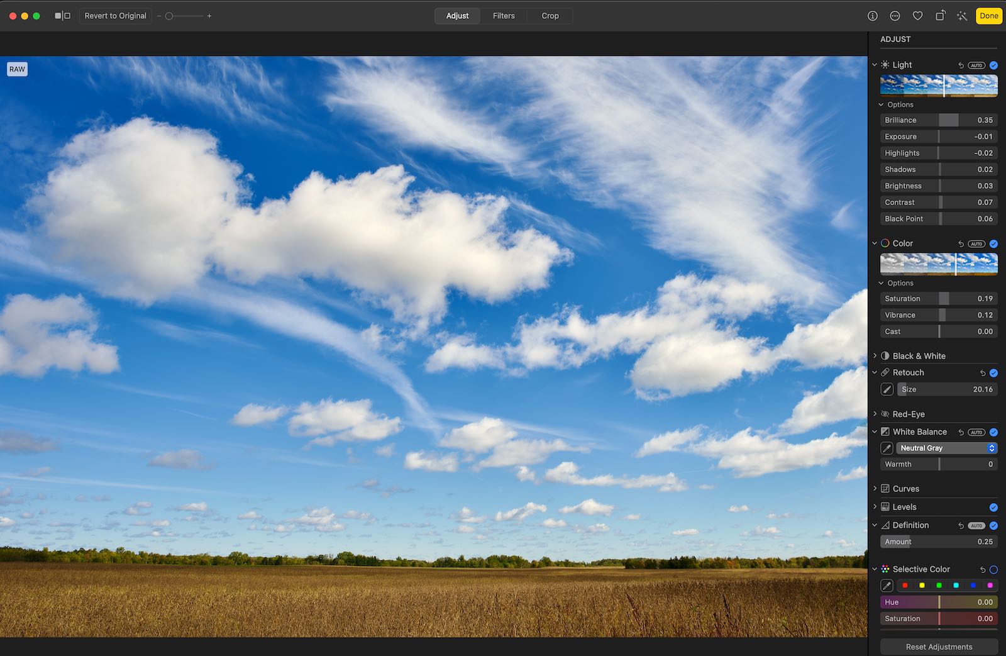Apply auto-enhance with the magic wand
This screenshot has width=1006, height=656.
tap(962, 16)
